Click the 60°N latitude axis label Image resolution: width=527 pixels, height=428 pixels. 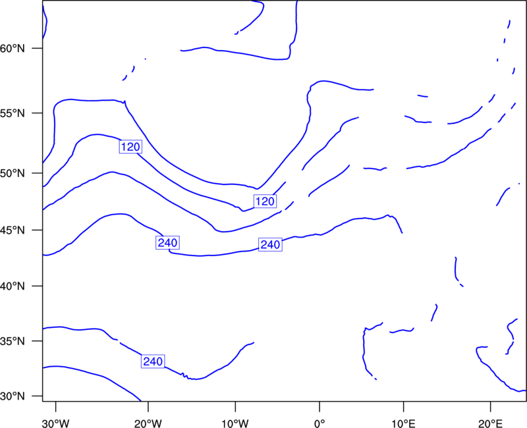point(13,49)
